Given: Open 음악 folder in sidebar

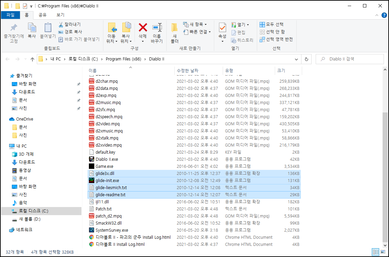Looking at the screenshot, I should (23, 203).
